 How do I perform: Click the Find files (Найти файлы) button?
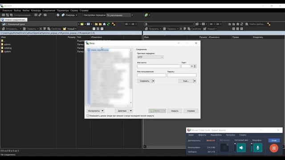click(255, 24)
